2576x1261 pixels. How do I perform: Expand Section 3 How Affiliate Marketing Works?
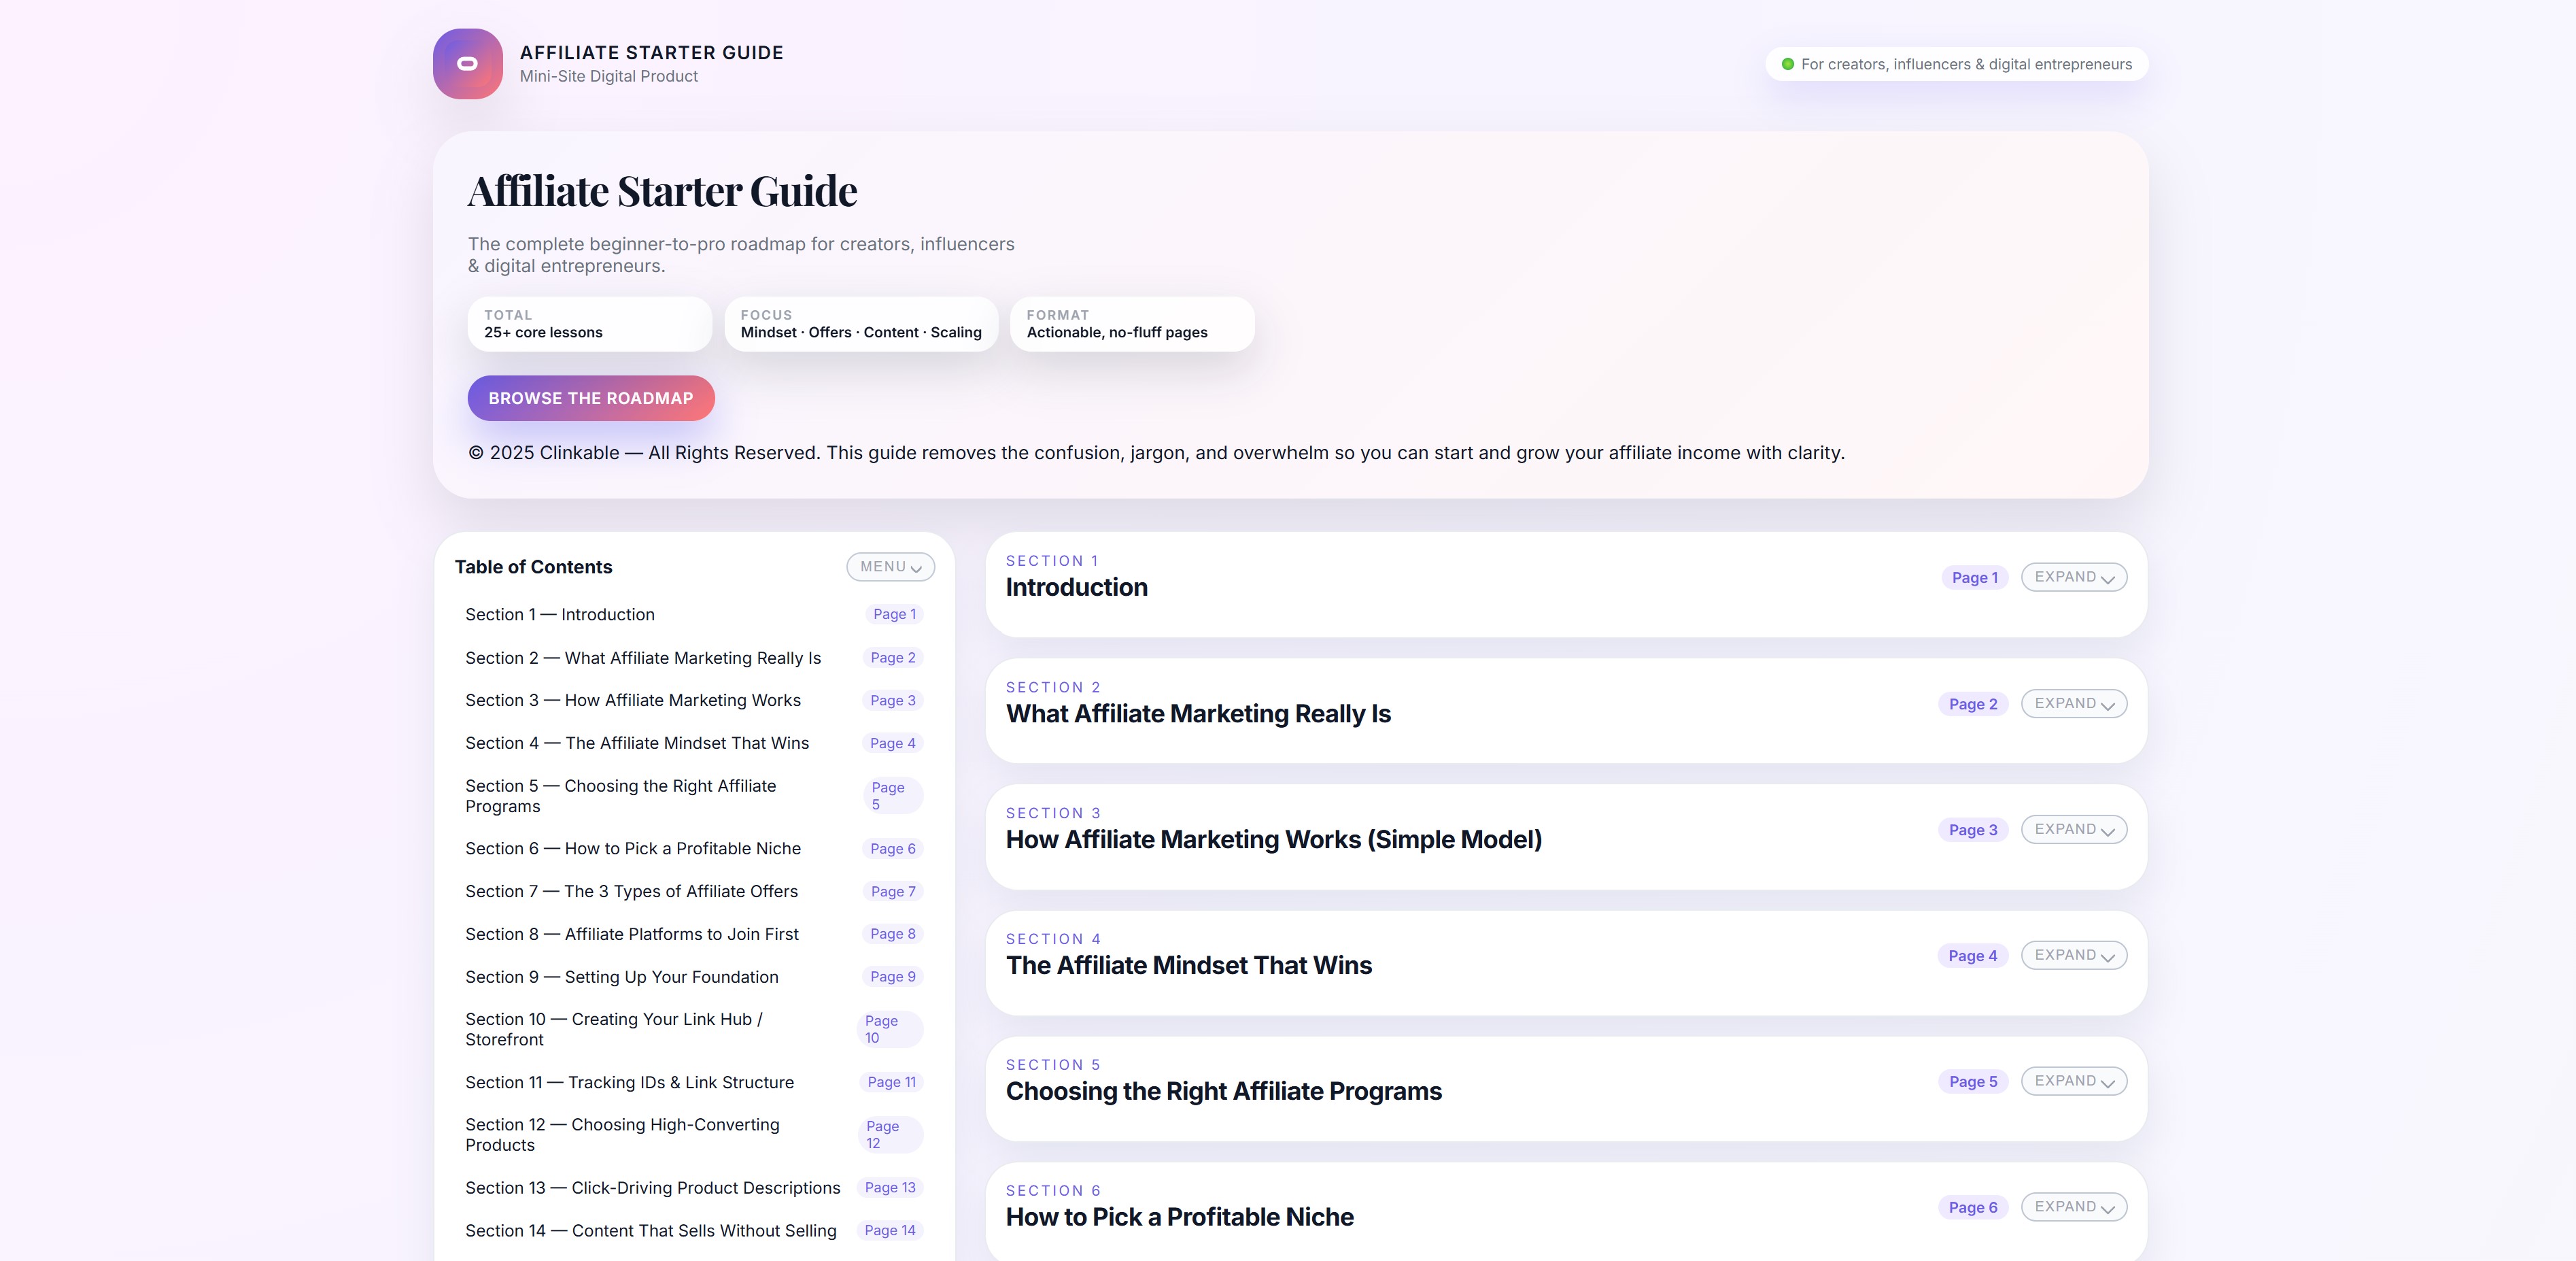click(2073, 828)
